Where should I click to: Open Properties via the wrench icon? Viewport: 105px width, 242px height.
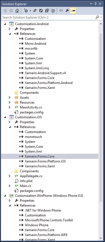tap(67, 11)
